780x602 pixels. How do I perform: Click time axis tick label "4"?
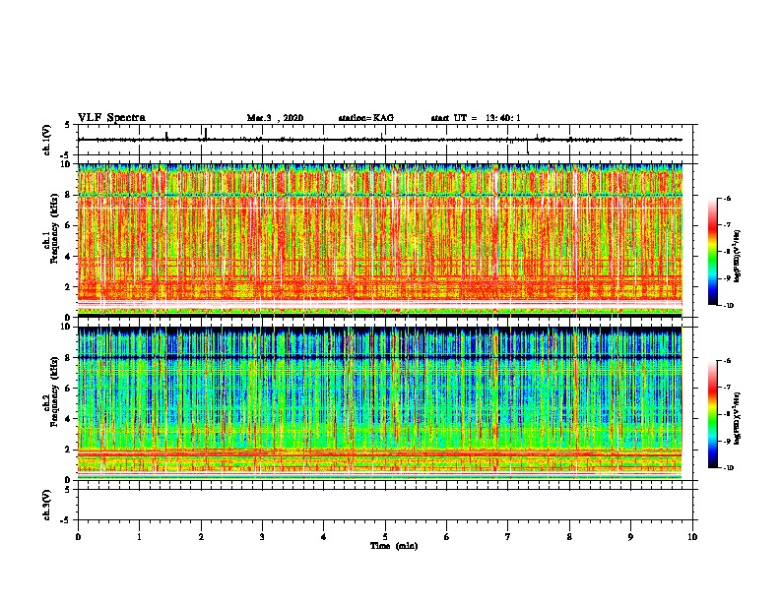(324, 537)
